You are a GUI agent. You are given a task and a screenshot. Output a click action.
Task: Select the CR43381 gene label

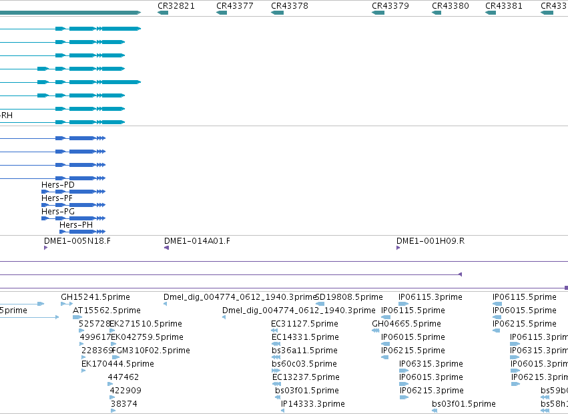pyautogui.click(x=503, y=6)
